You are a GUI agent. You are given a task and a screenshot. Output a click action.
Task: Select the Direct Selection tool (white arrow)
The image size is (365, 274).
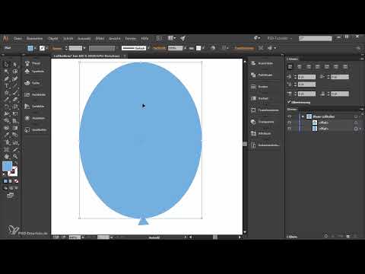click(15, 64)
